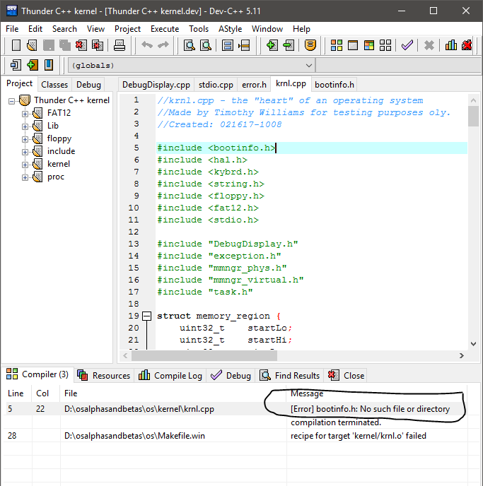
Task: Expand the include folder
Action: [25, 152]
